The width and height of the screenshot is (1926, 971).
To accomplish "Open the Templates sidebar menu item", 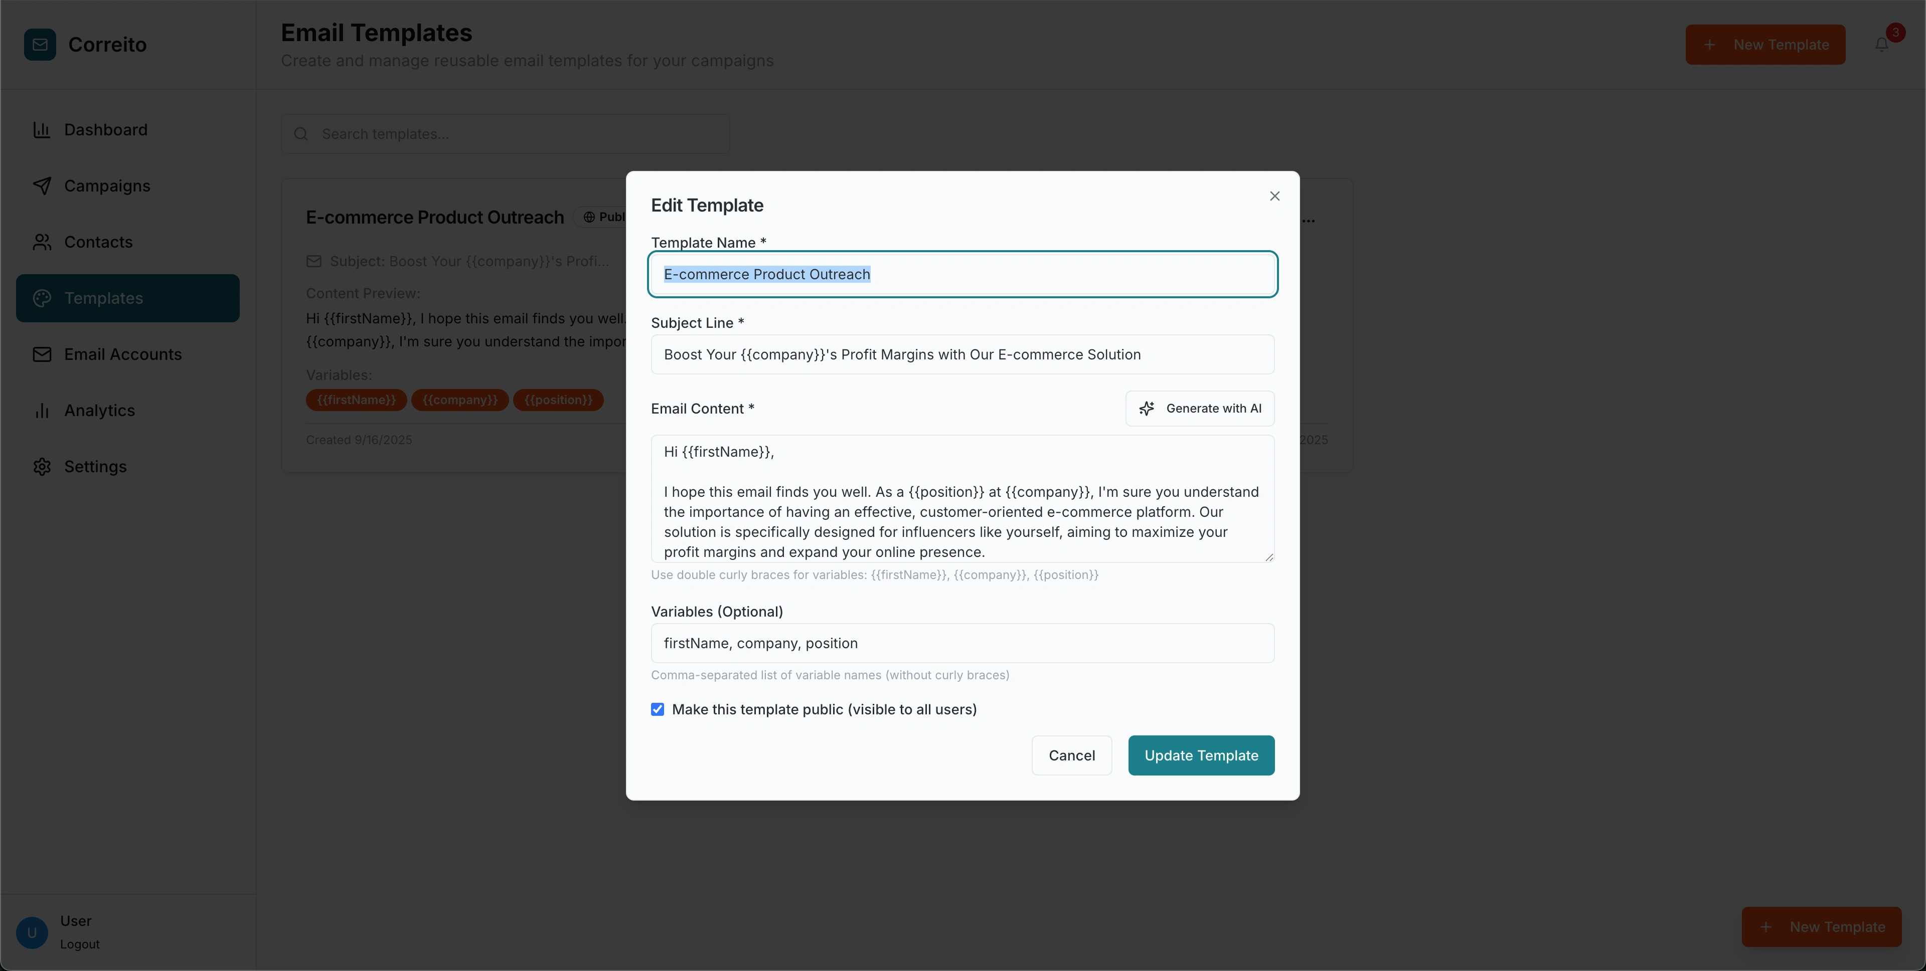I will pos(128,298).
